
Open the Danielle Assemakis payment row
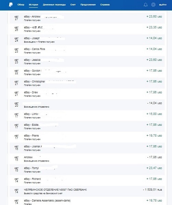[87, 201]
